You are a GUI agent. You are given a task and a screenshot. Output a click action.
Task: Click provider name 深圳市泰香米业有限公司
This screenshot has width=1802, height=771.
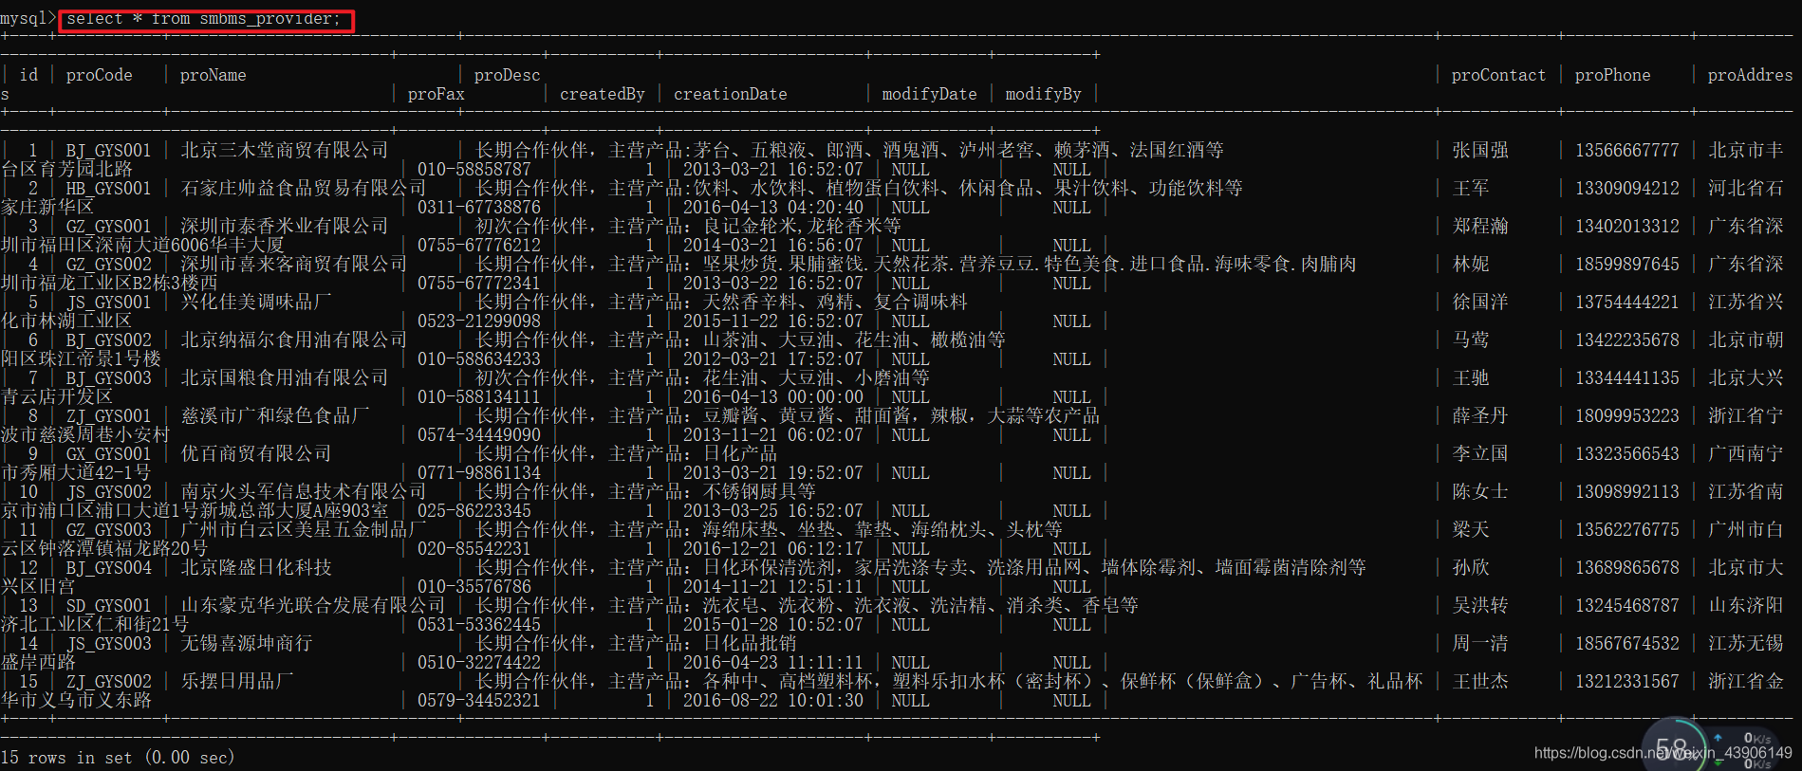point(285,227)
